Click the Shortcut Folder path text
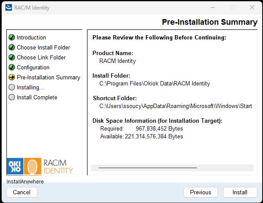This screenshot has height=203, width=263. pos(175,106)
